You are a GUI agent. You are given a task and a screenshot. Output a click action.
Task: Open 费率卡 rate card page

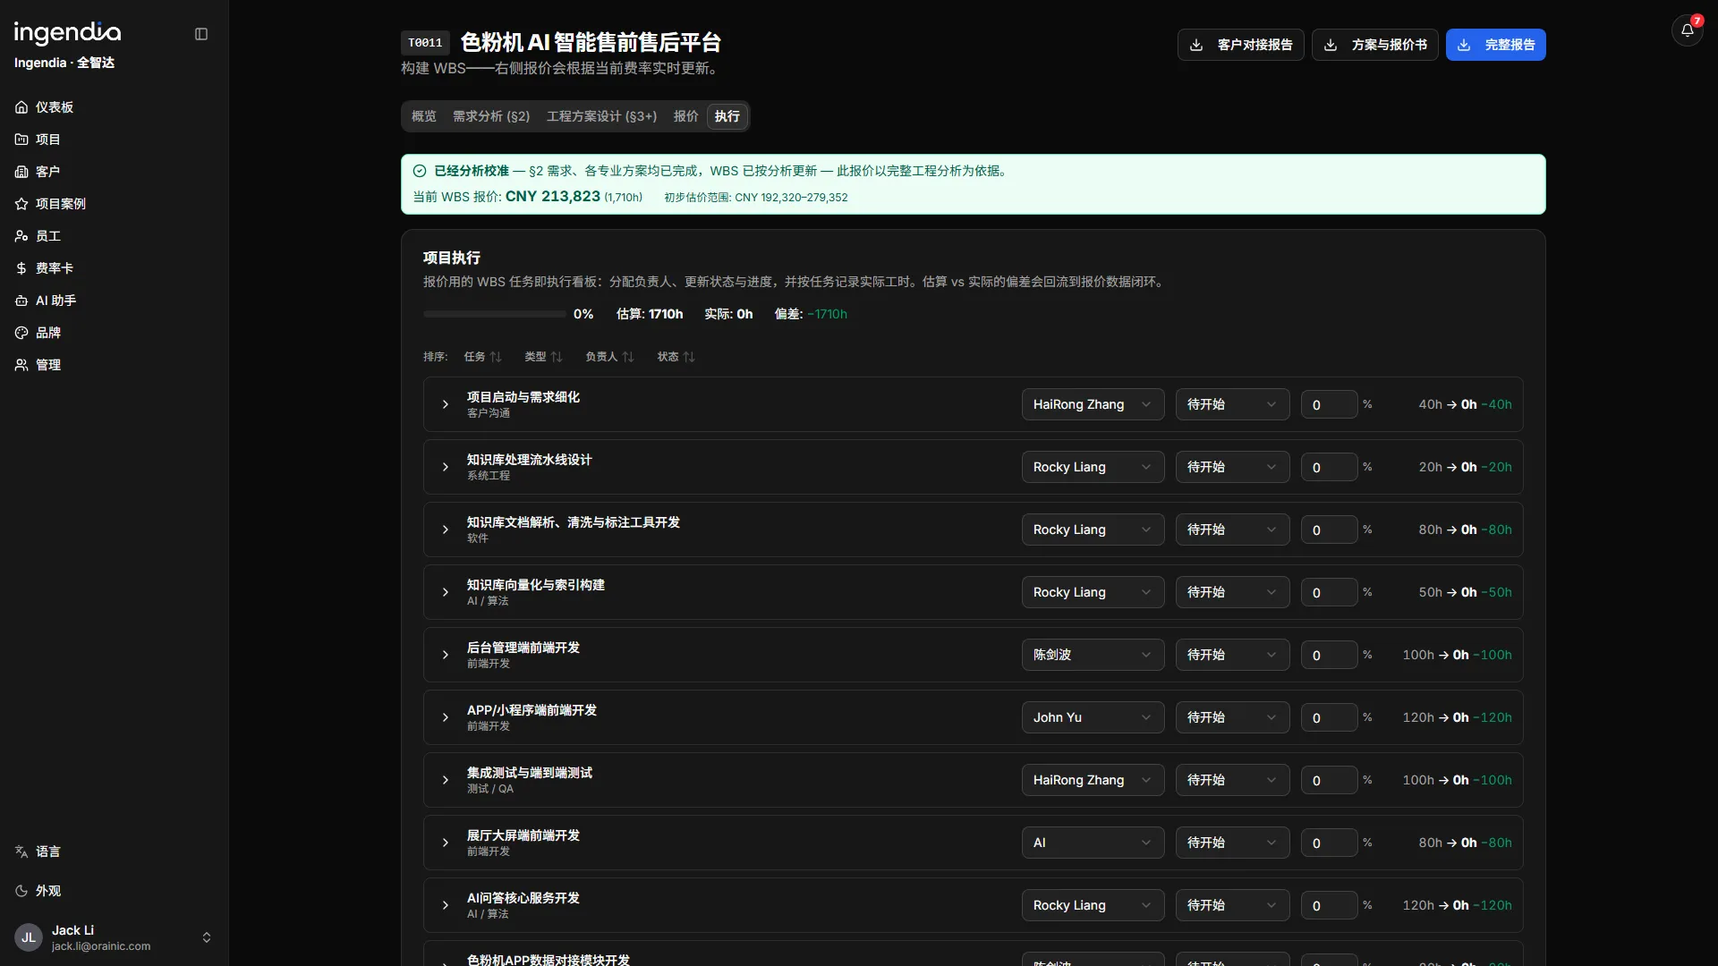point(114,268)
